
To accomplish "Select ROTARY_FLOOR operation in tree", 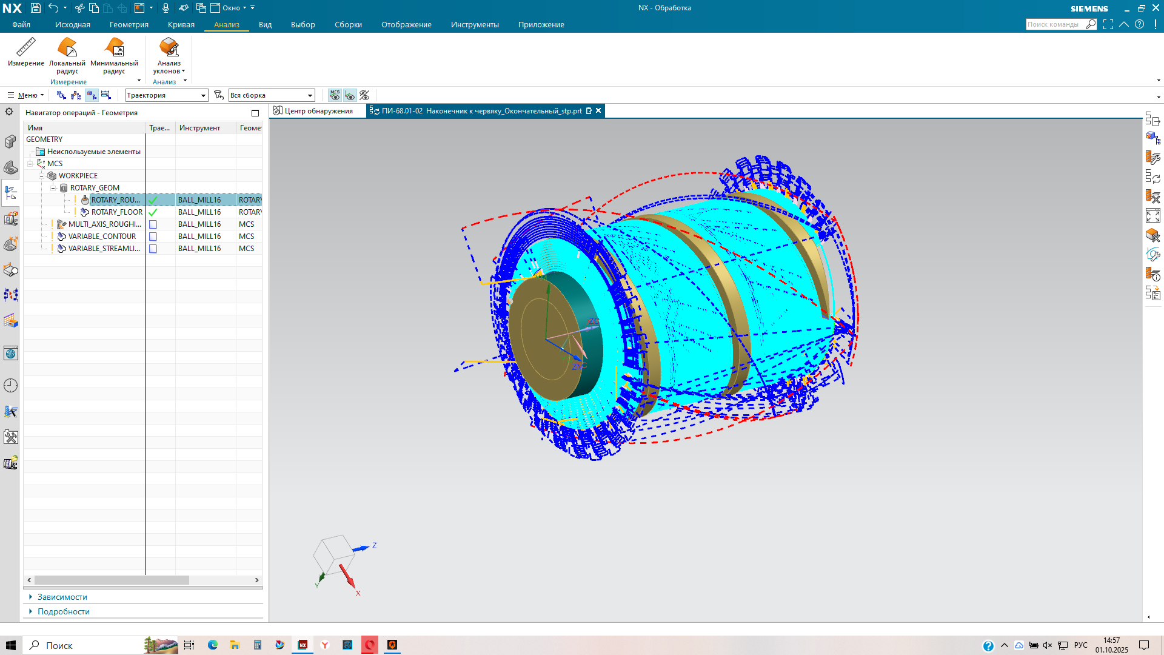I will coord(116,212).
